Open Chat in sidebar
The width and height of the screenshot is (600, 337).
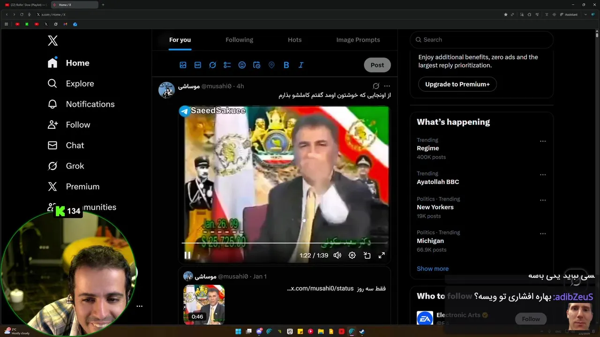pos(66,145)
